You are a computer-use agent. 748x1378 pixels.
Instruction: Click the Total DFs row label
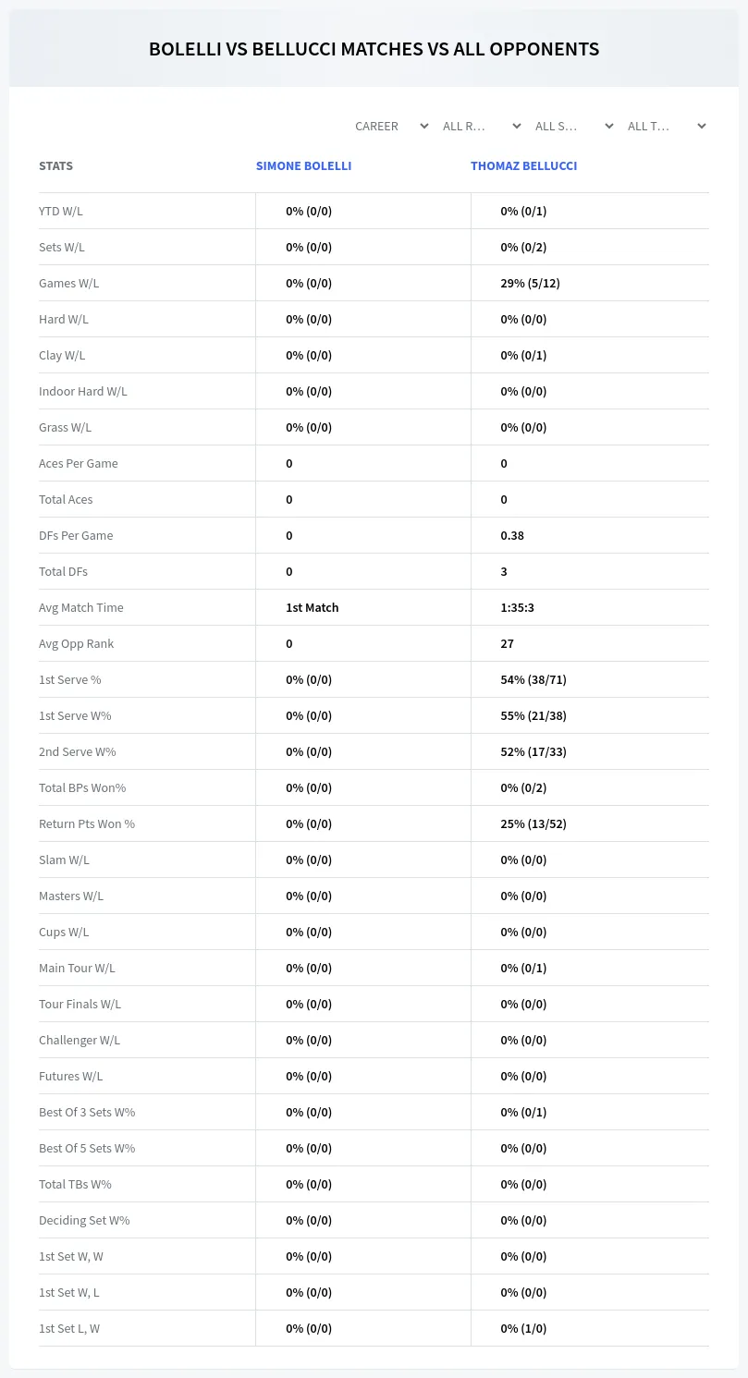pyautogui.click(x=63, y=571)
